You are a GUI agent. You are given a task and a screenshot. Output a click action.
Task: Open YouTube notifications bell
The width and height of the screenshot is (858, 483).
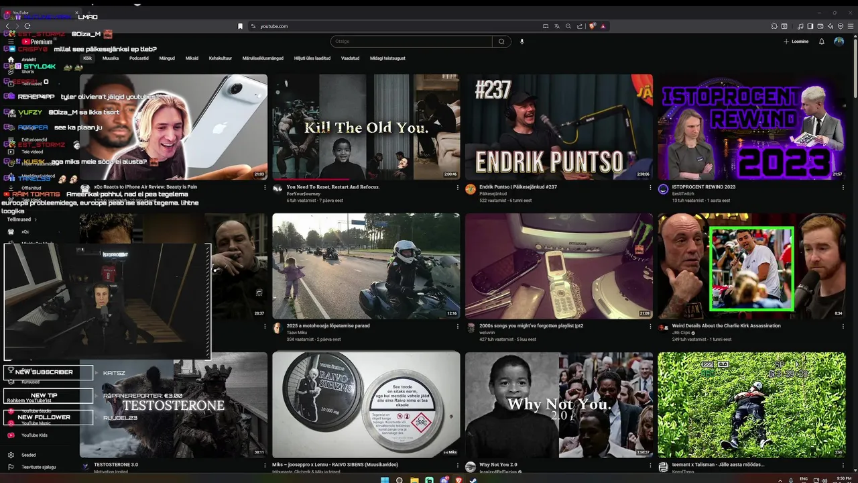[x=822, y=42]
